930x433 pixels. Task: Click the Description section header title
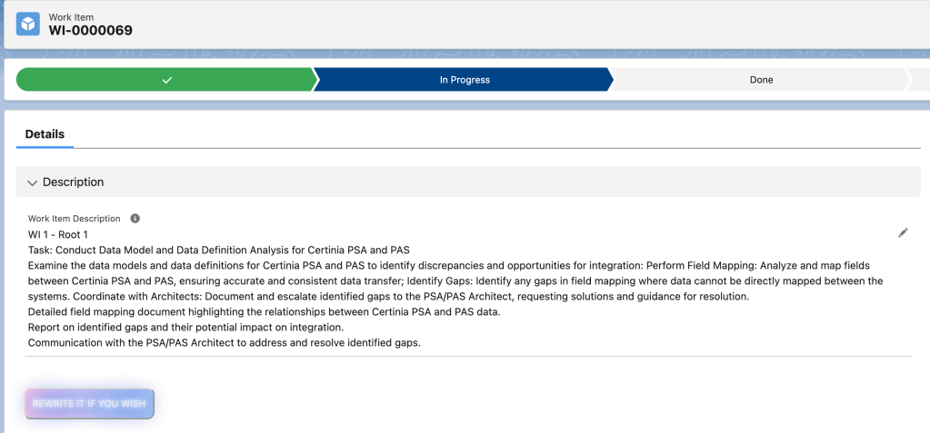pyautogui.click(x=74, y=182)
